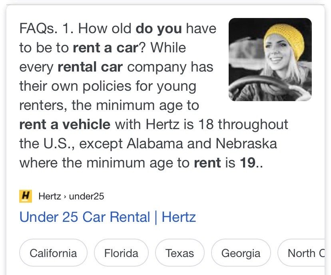Click the bold "rent a vehicle" phrase
This screenshot has width=331, height=275.
pos(65,124)
